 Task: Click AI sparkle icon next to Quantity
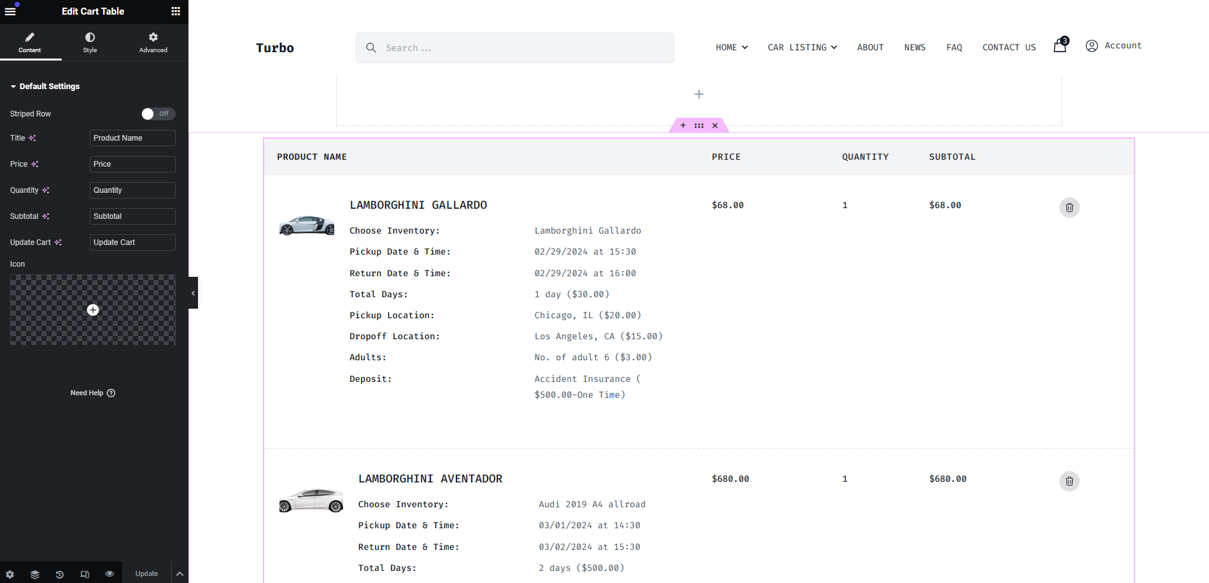tap(46, 190)
